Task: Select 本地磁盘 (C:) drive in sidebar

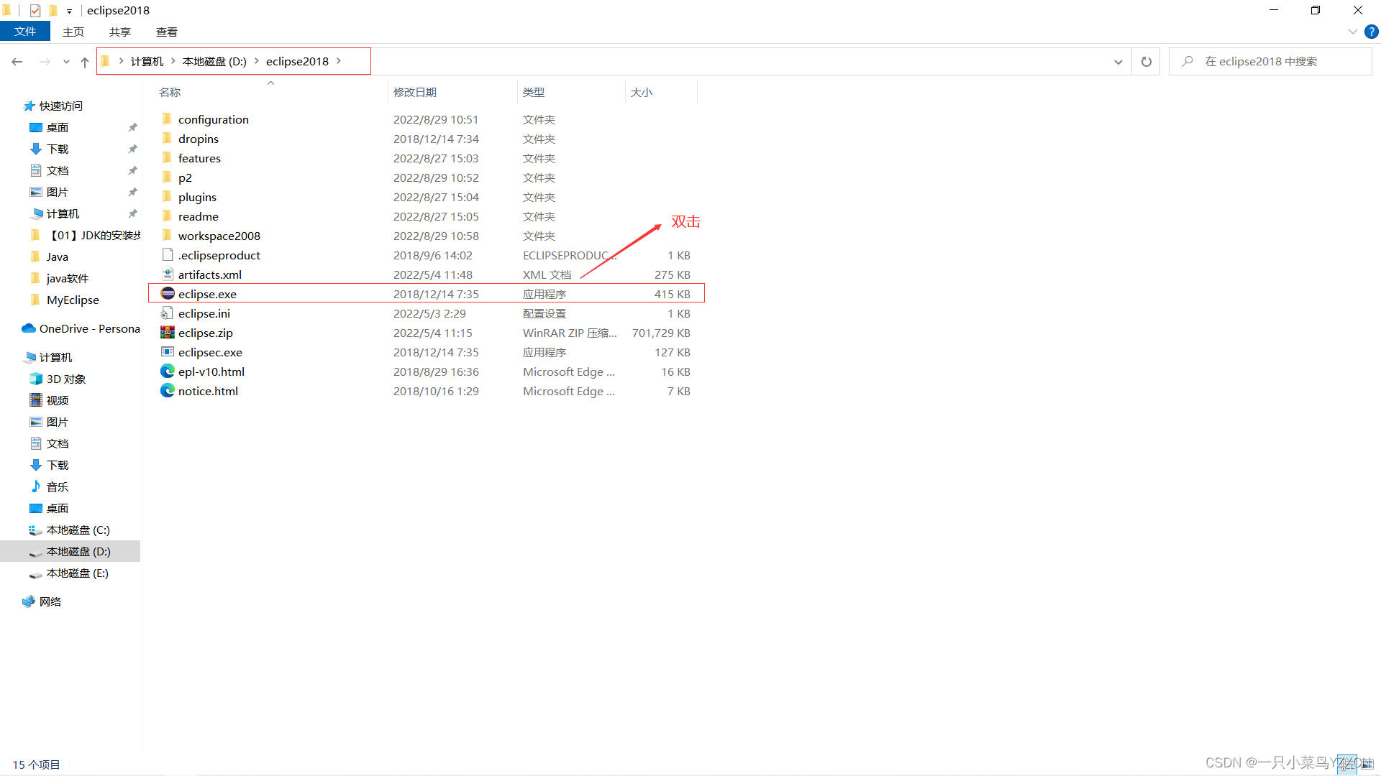Action: click(x=78, y=530)
